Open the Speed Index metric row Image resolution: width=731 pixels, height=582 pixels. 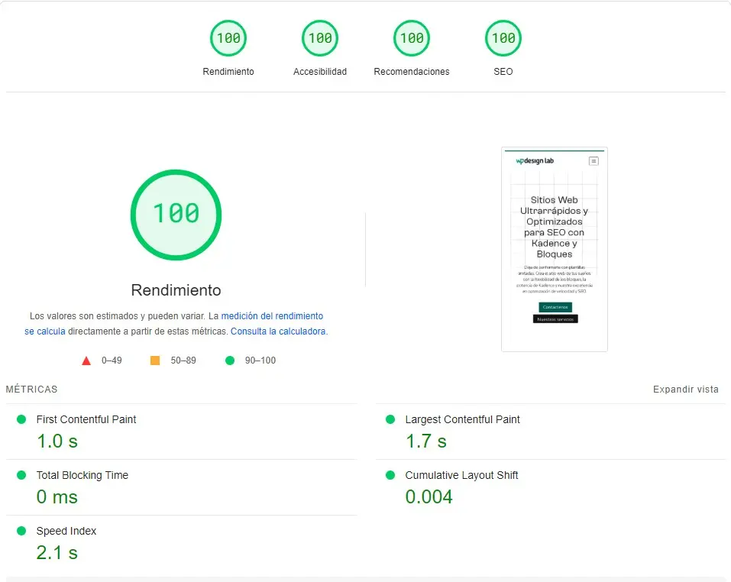(x=66, y=531)
